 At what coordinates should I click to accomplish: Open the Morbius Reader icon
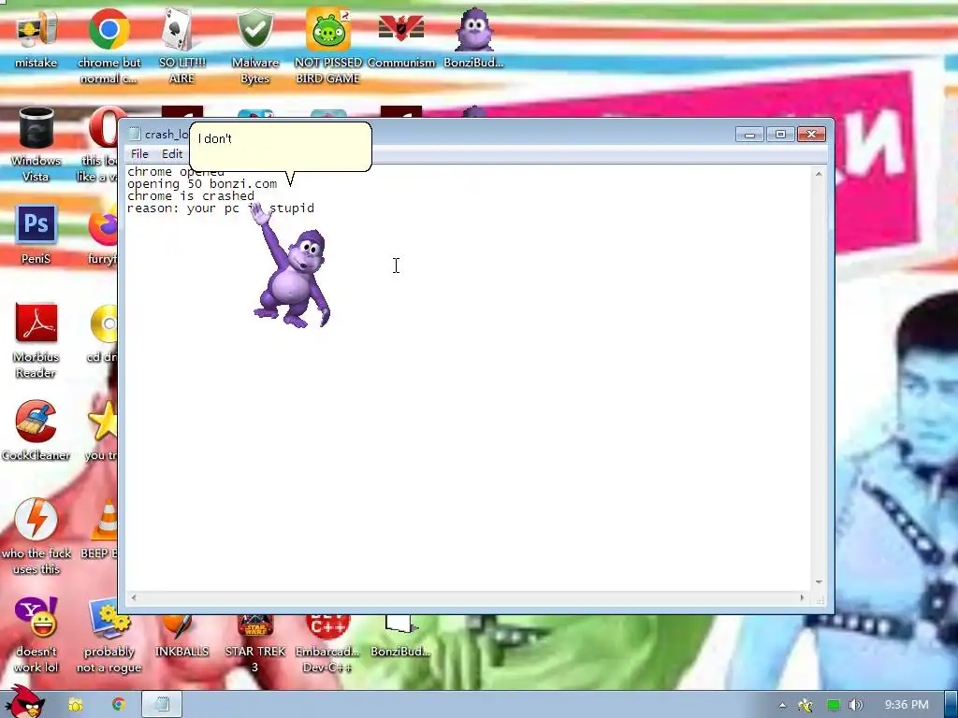(x=36, y=339)
